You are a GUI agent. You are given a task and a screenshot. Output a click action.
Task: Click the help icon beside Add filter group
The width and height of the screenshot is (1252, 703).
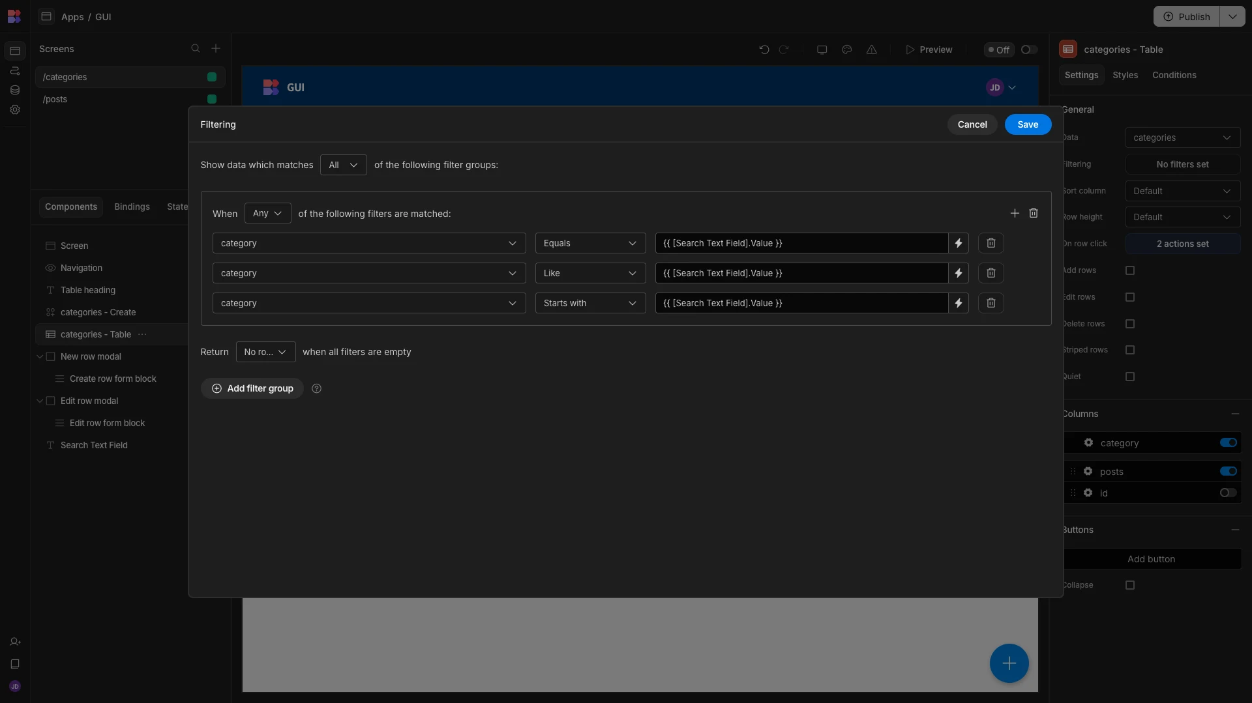(x=317, y=388)
